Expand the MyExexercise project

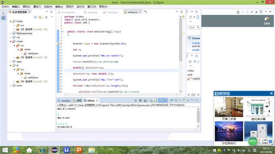pyautogui.click(x=10, y=33)
